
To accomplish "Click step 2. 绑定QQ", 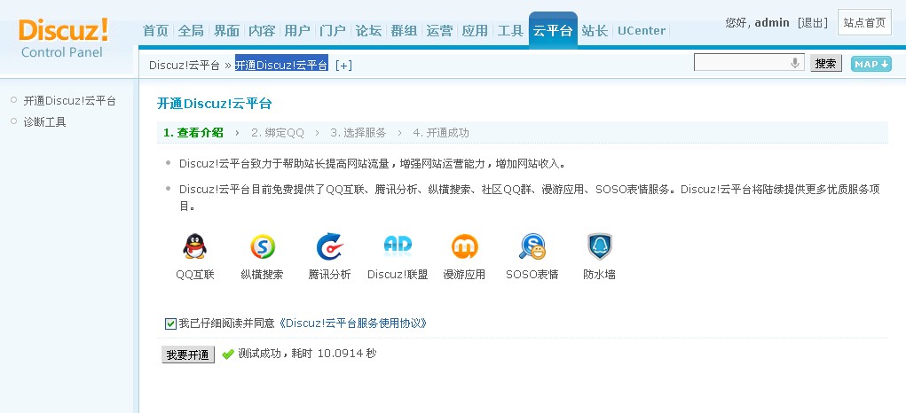I will [278, 133].
